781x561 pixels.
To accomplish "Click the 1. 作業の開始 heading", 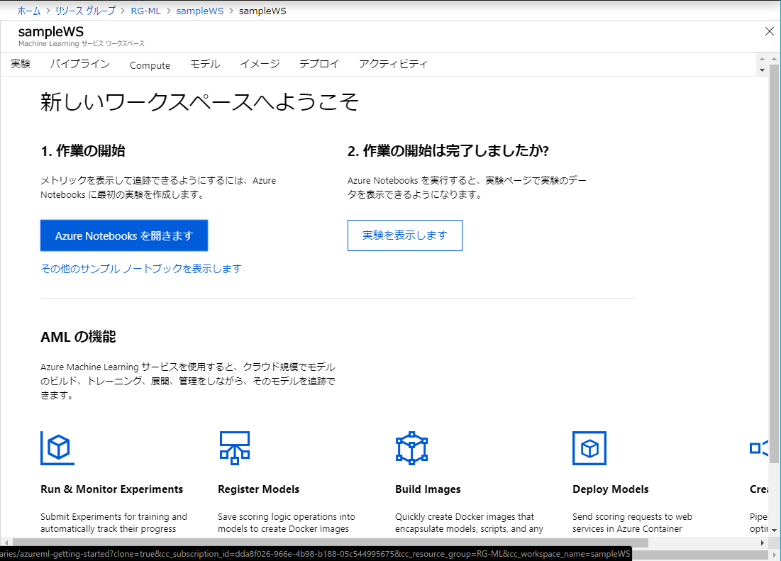I will [83, 151].
